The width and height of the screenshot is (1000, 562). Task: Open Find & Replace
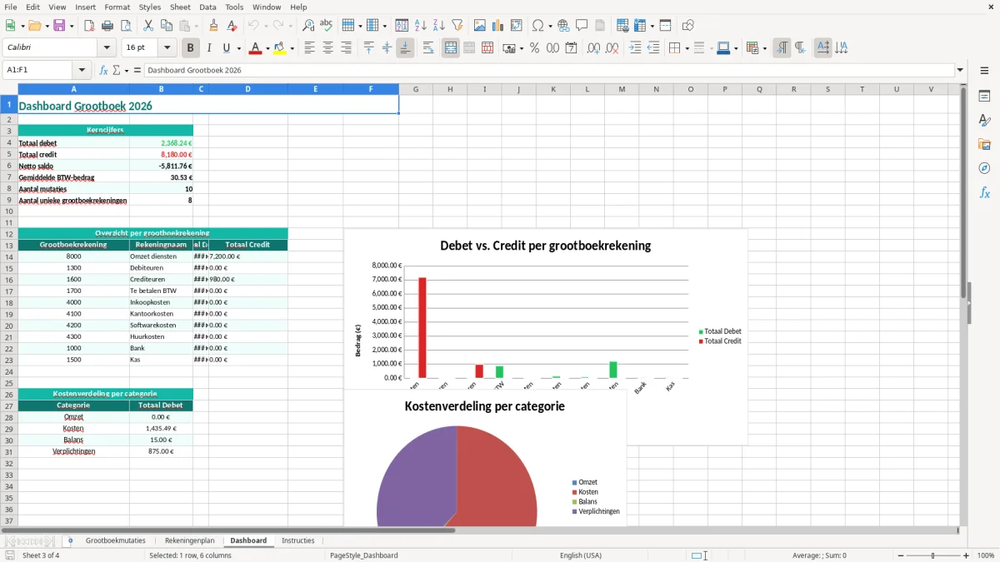pos(308,26)
